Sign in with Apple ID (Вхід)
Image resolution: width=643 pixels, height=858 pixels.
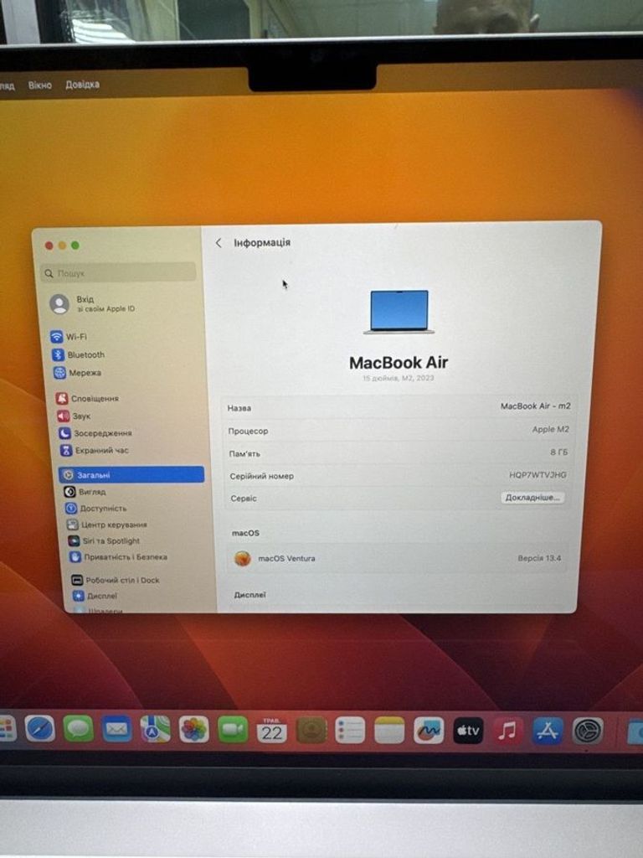point(93,303)
